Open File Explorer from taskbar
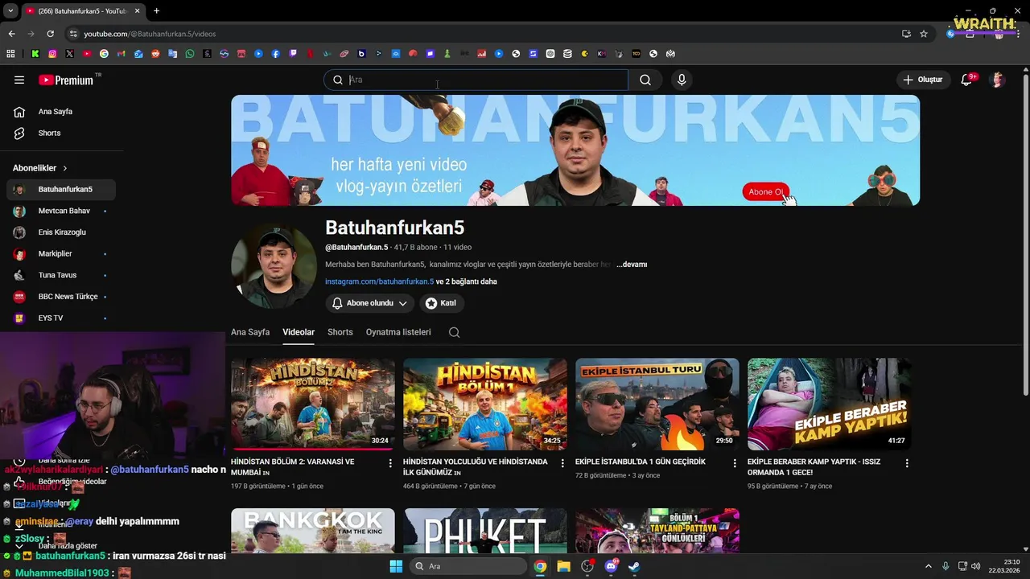Viewport: 1030px width, 579px height. [563, 566]
